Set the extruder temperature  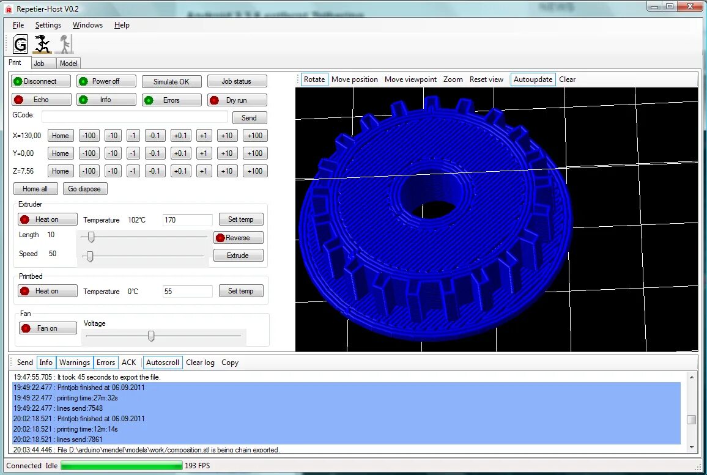(x=241, y=219)
